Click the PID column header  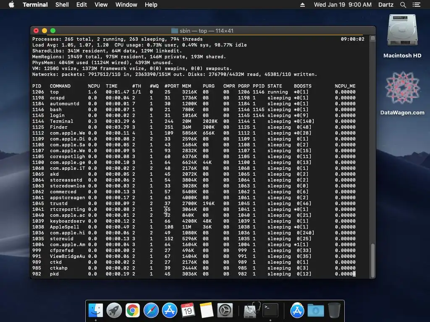tap(37, 86)
